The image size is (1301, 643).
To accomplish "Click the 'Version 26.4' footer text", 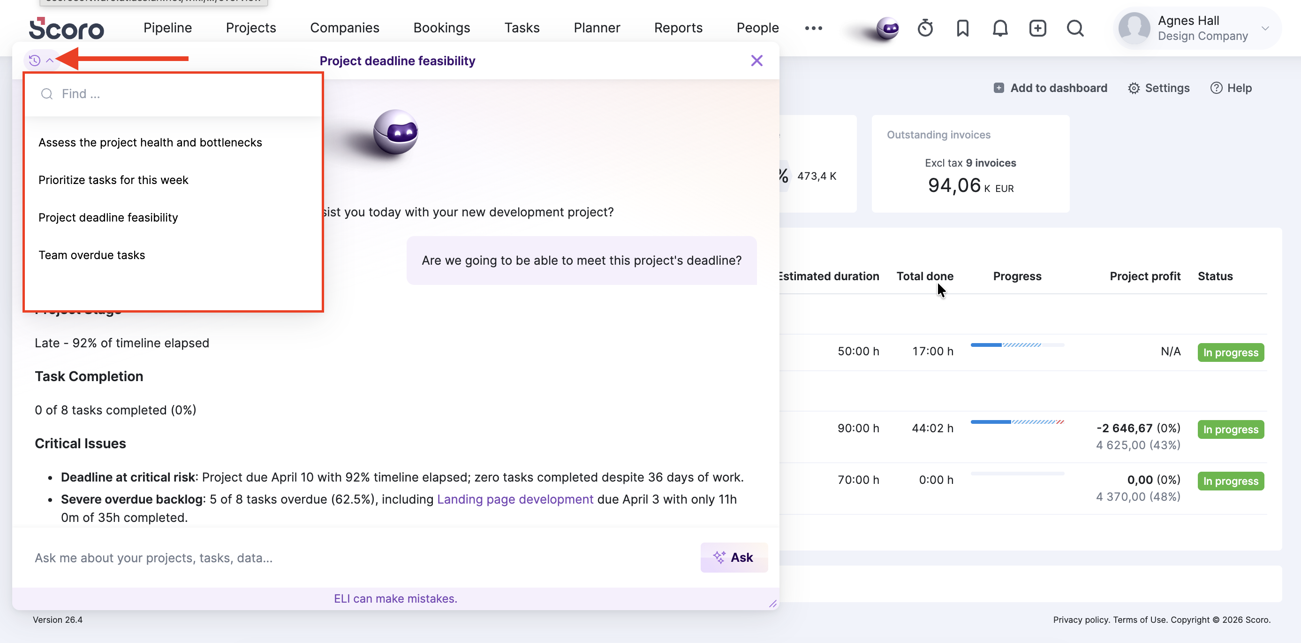I will [58, 619].
